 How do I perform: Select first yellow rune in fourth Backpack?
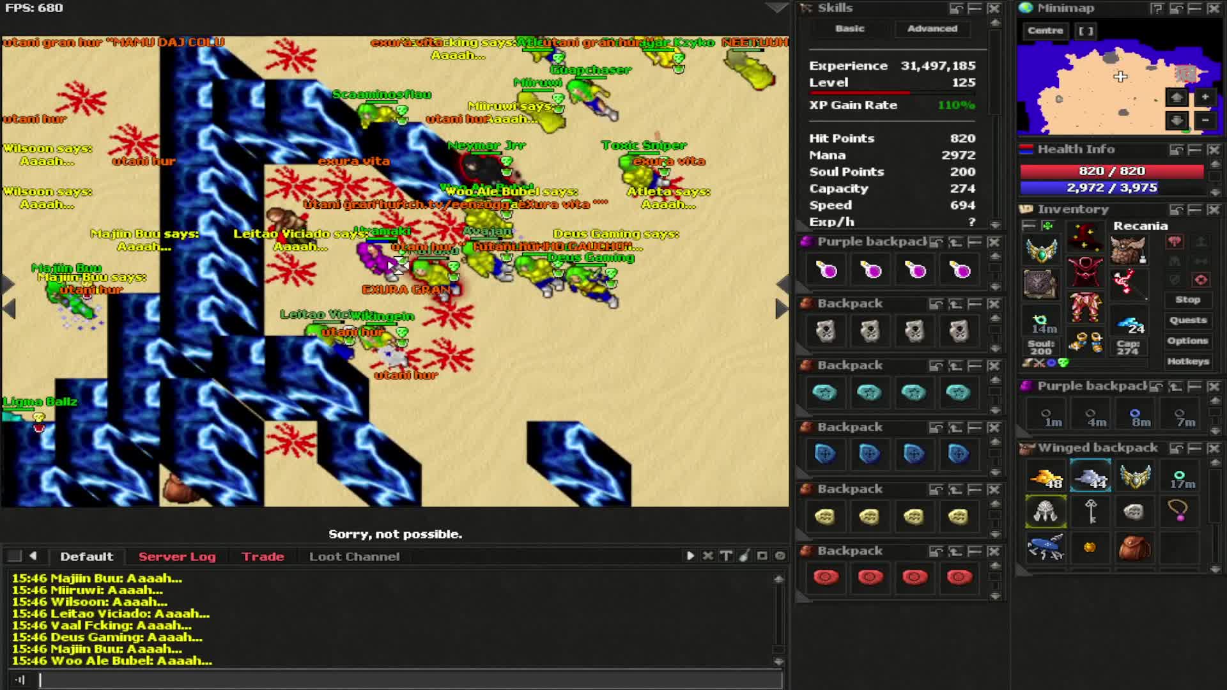826,516
